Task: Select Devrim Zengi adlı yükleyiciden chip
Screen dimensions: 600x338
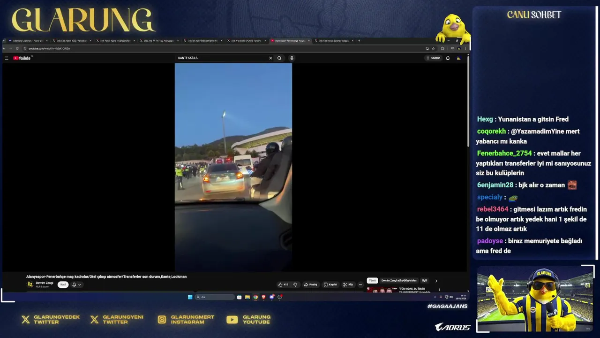Action: tap(399, 281)
